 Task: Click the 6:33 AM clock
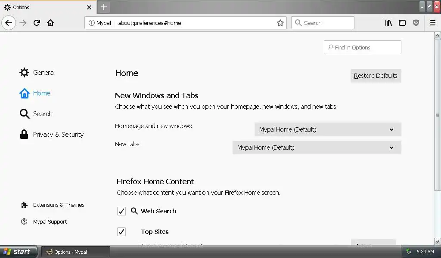(x=425, y=252)
